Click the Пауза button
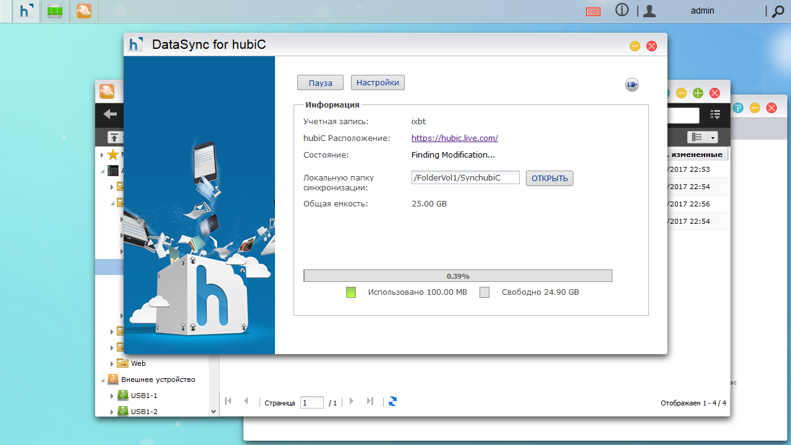The image size is (791, 445). (320, 83)
